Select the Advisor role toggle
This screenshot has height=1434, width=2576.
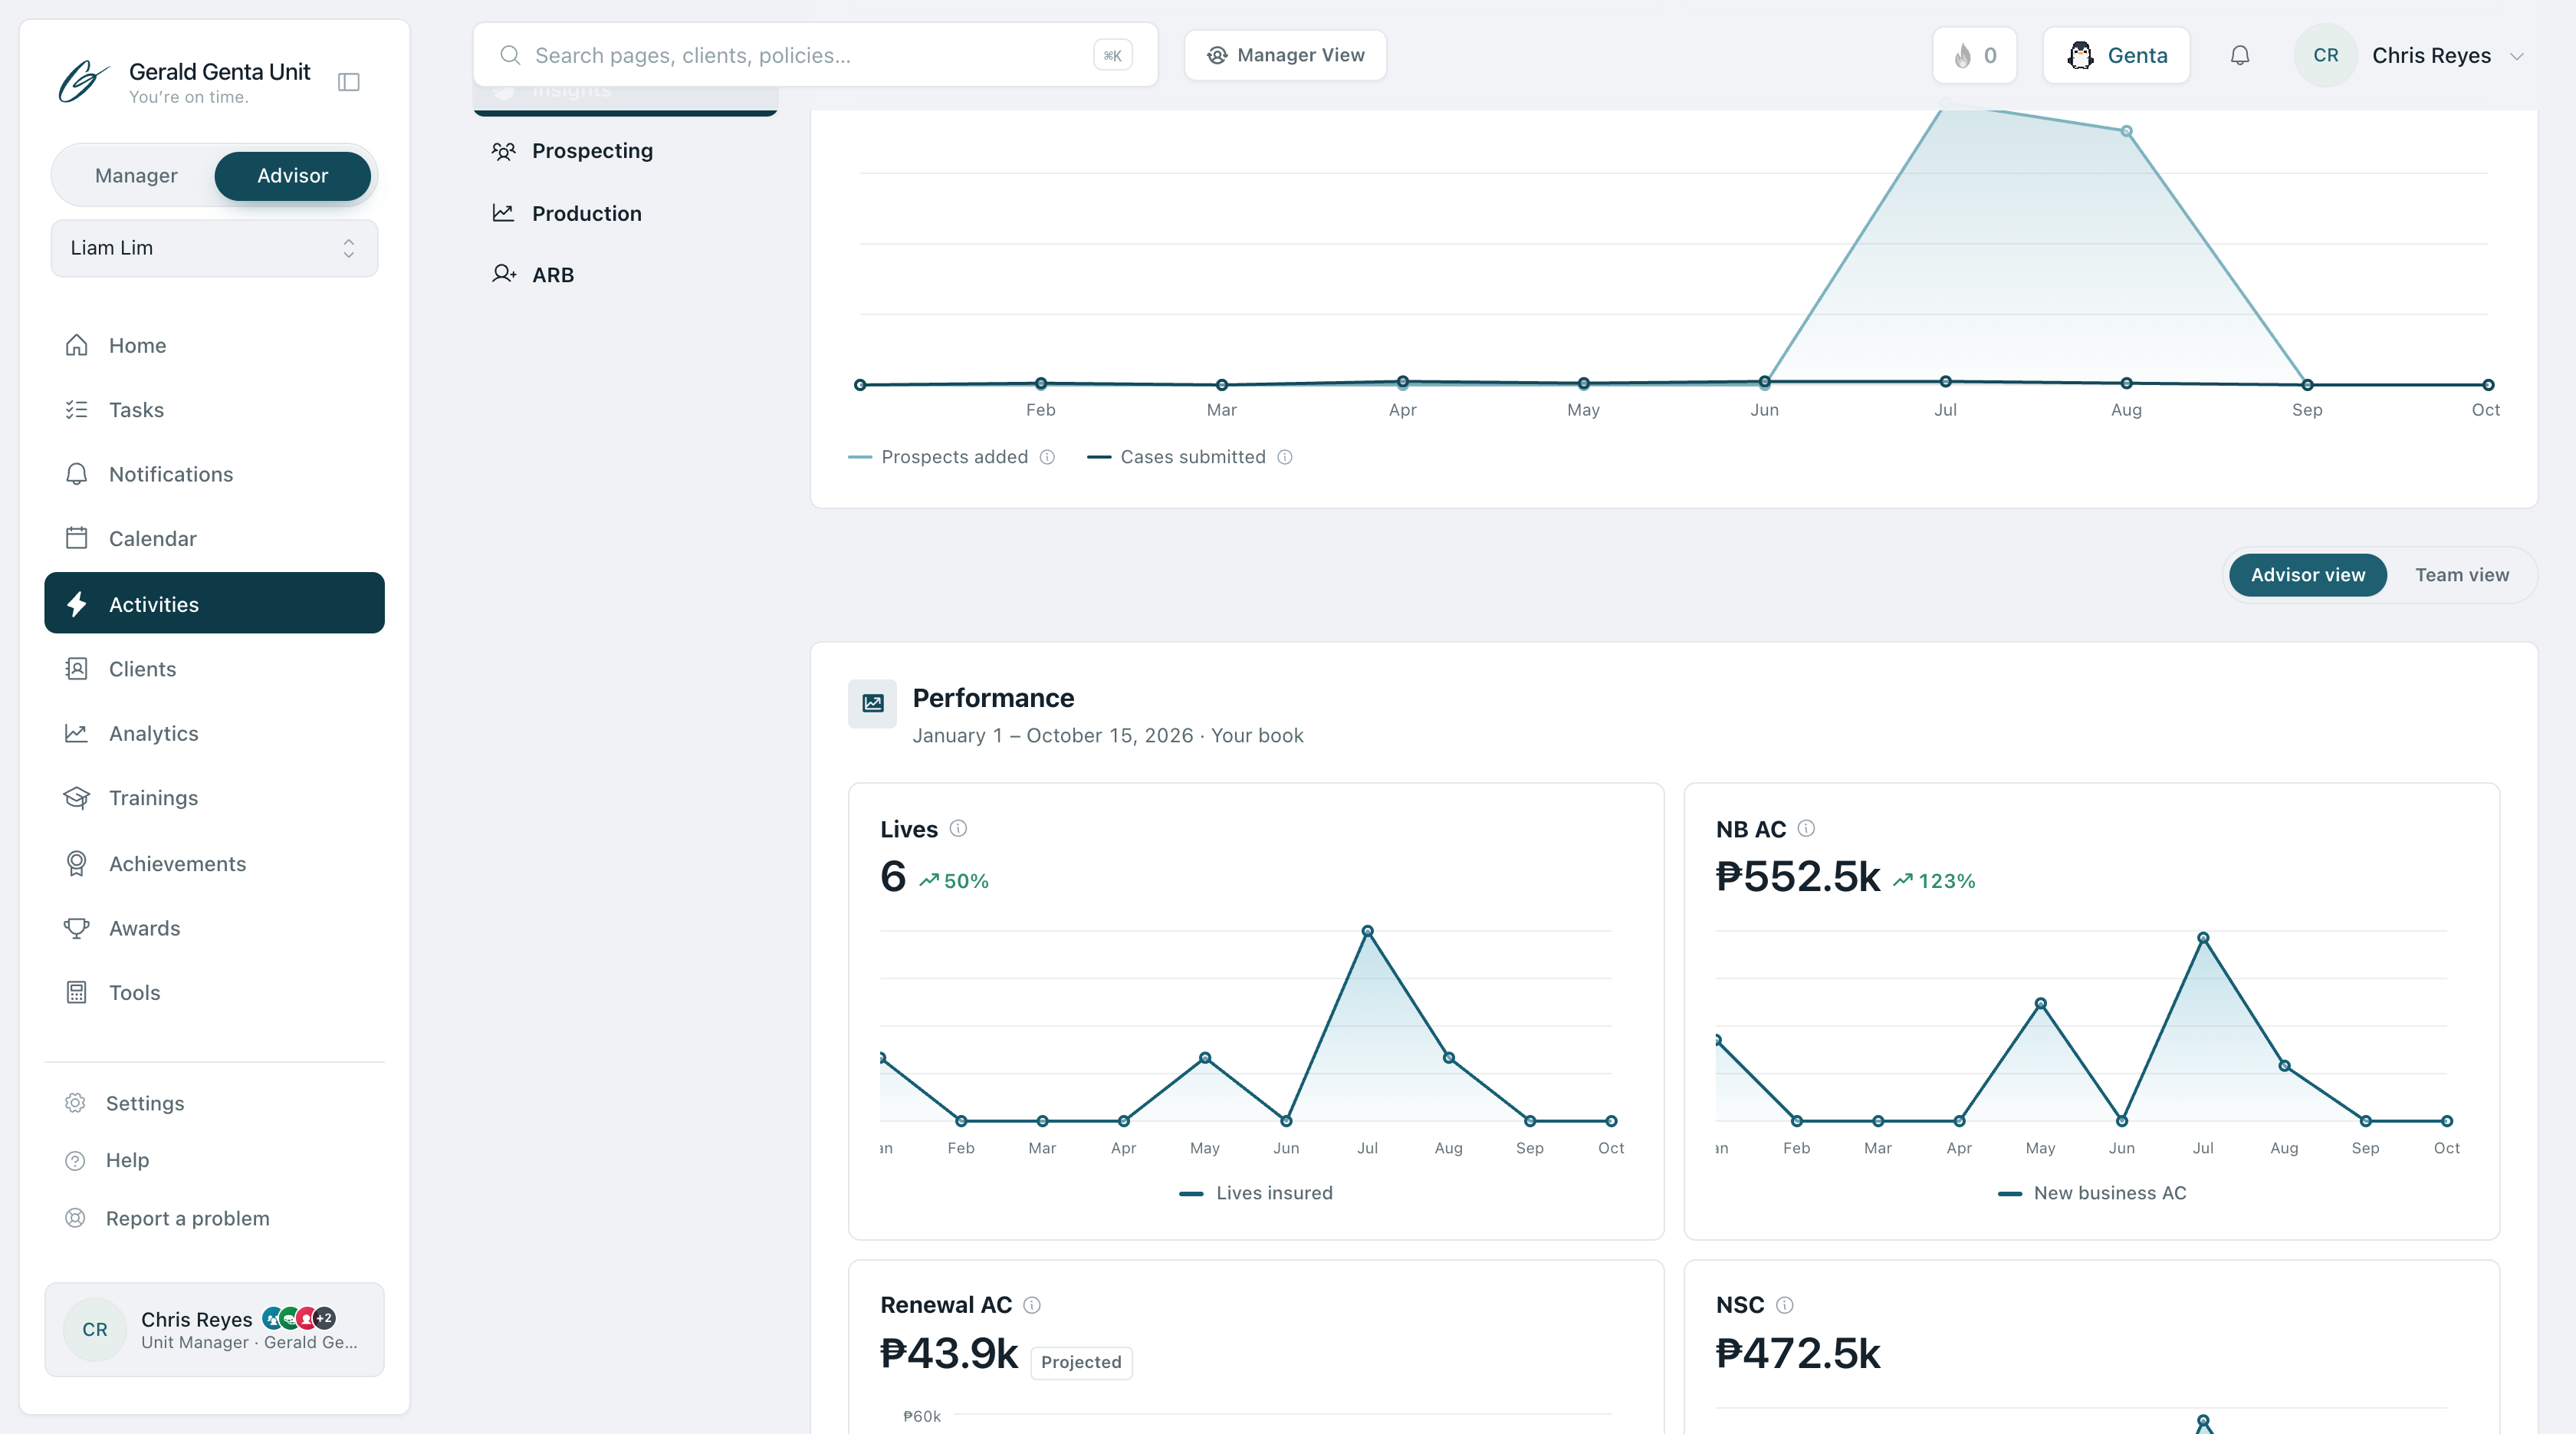pos(292,176)
